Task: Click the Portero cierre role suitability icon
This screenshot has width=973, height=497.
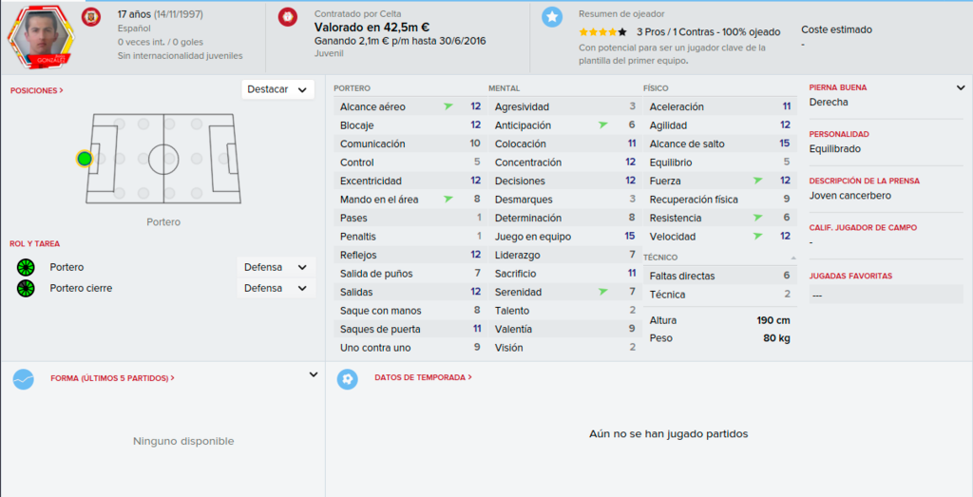Action: click(26, 289)
